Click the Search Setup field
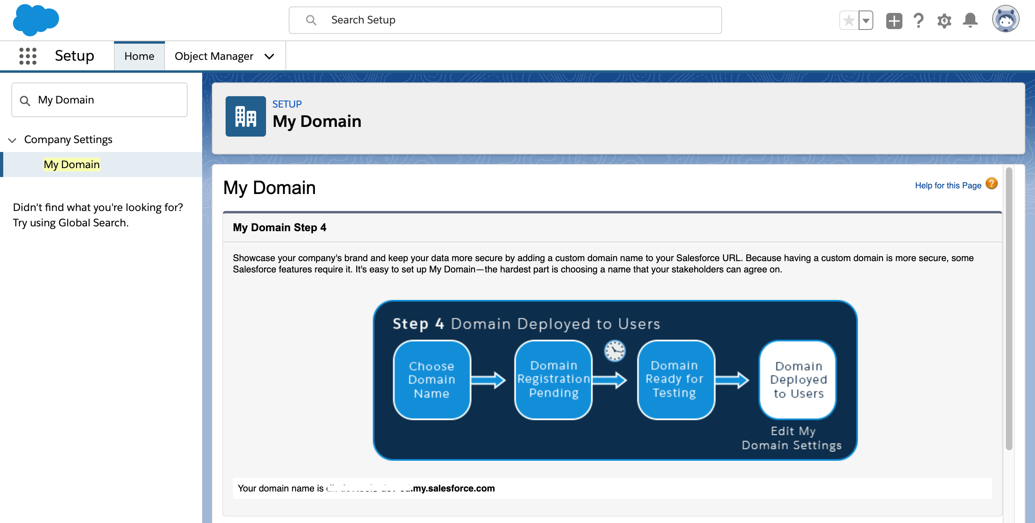Viewport: 1035px width, 523px height. 505,20
